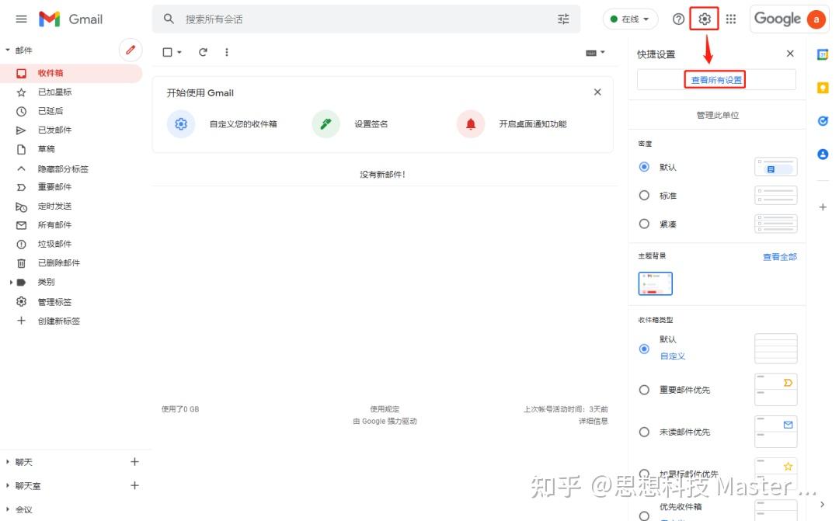The width and height of the screenshot is (839, 521).
Task: Click 查看全部 themes link
Action: [780, 257]
